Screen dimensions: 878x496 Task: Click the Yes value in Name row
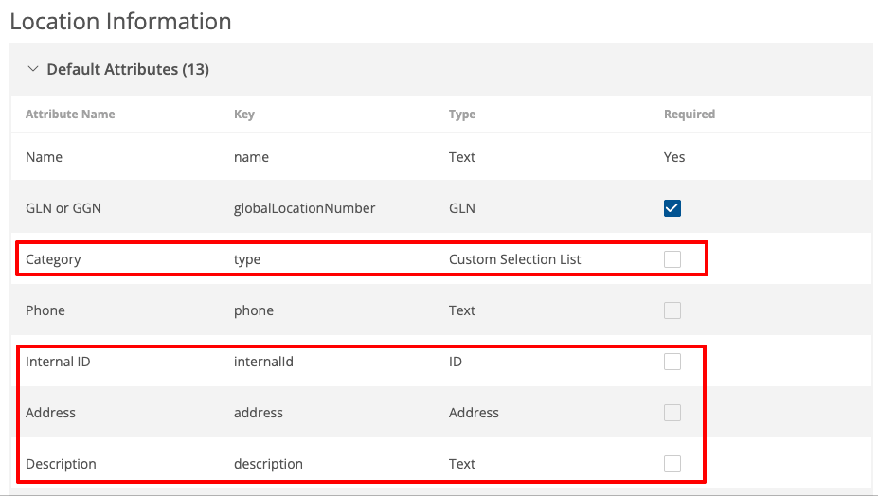[674, 157]
